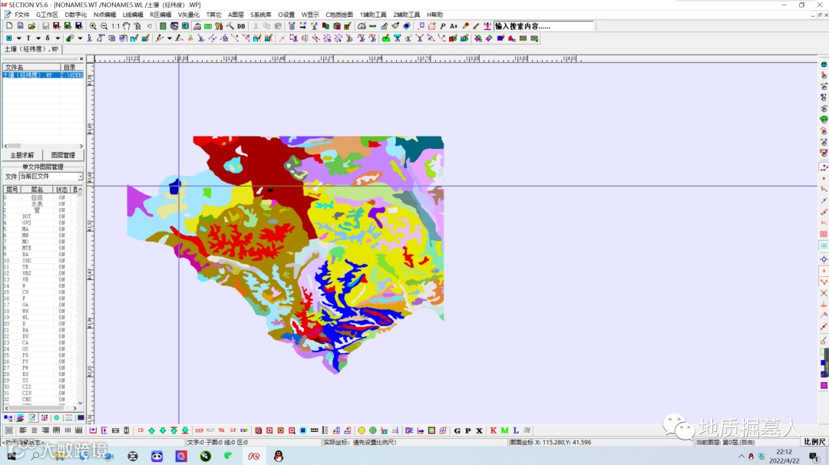Open the V矢量化 menu

click(188, 15)
